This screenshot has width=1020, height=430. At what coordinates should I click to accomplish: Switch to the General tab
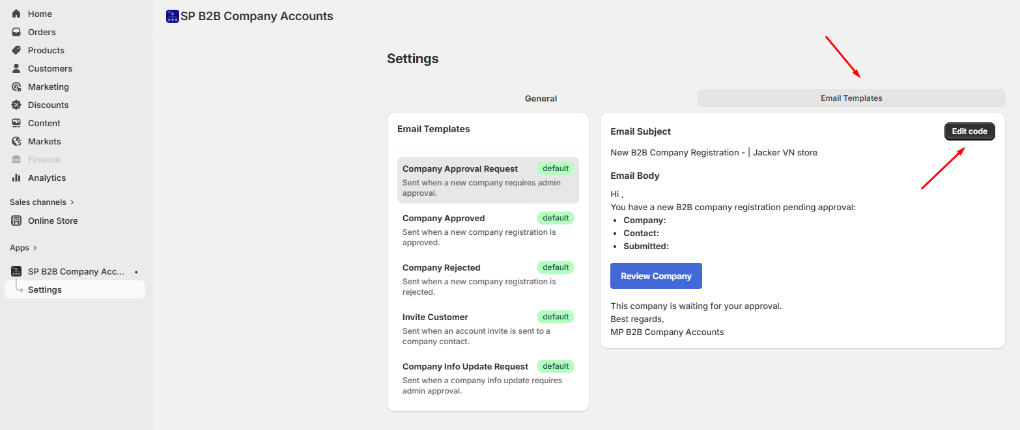point(541,98)
